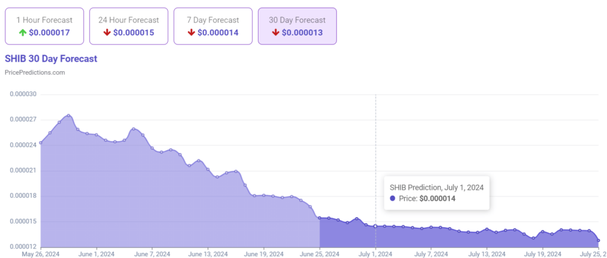Screen dimensions: 607x258
Task: Click the $0.000013 price value
Action: 302,32
